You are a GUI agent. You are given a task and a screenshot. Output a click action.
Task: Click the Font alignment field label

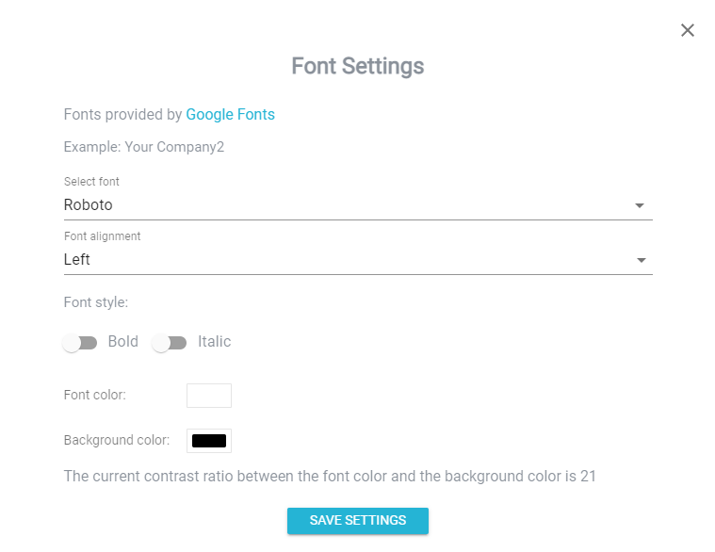click(102, 236)
